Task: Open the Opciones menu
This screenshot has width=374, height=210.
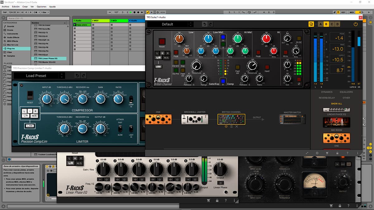Action: click(41, 7)
